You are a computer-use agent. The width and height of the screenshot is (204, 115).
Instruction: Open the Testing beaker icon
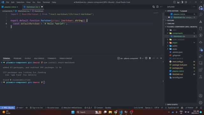[200, 77]
